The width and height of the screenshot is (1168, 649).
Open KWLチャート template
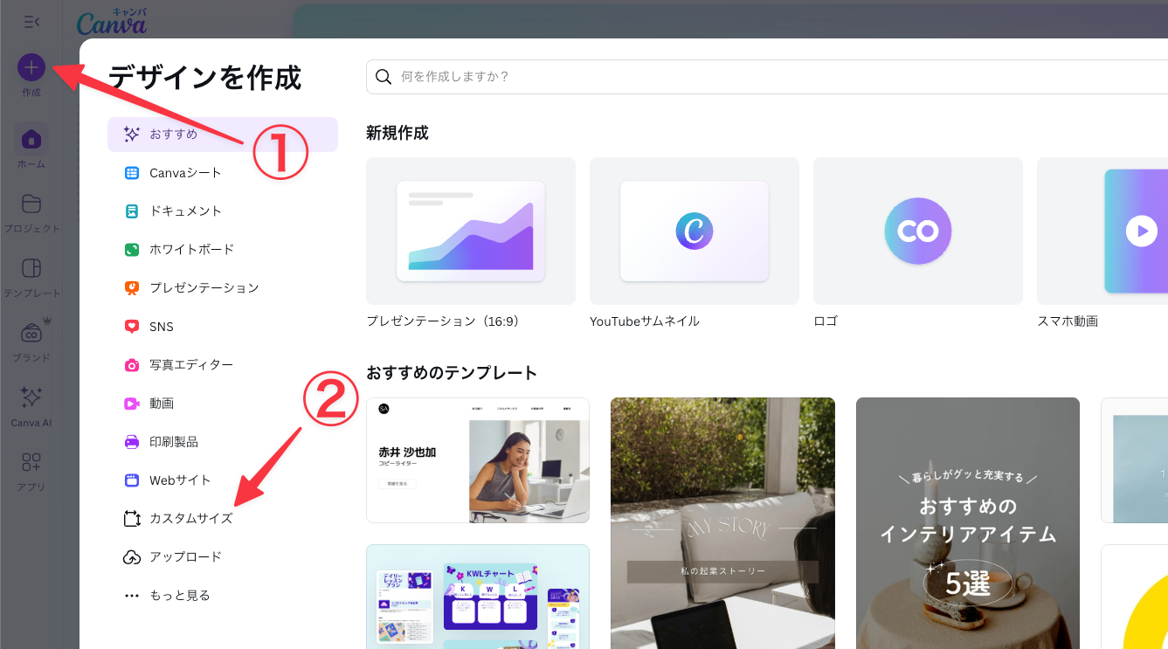point(478,597)
